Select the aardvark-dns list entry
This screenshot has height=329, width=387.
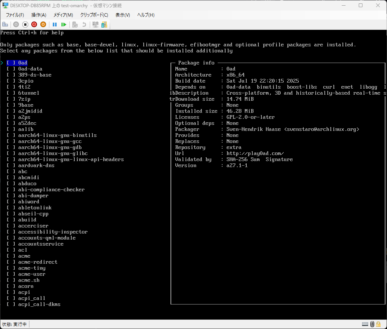pyautogui.click(x=36, y=165)
